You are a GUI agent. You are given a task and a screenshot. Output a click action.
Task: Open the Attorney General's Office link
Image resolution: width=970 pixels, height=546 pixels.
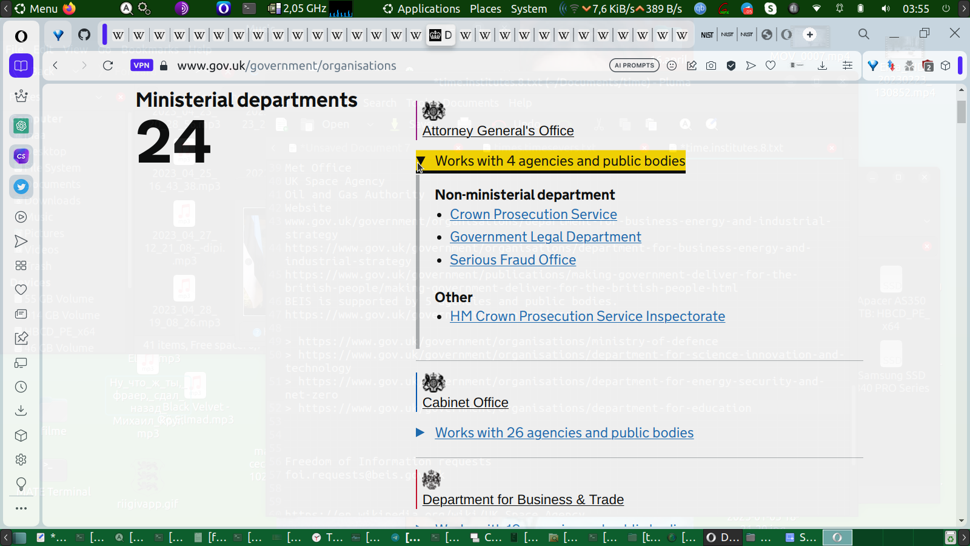[498, 130]
